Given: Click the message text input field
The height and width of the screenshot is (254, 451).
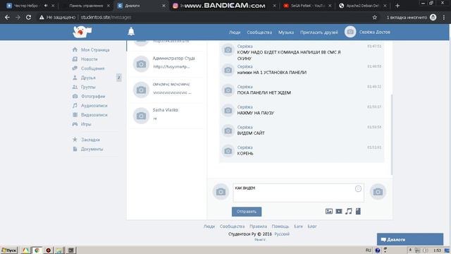Looking at the screenshot, I should pos(298,193).
